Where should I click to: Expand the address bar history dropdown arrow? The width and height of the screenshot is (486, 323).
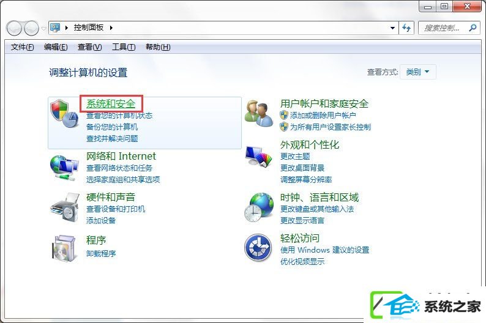[x=392, y=28]
